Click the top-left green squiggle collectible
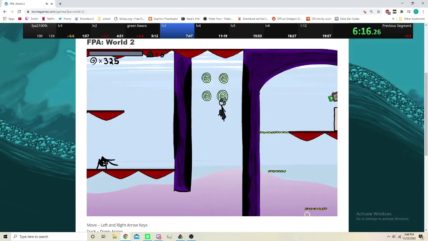The width and height of the screenshot is (428, 241). (206, 78)
